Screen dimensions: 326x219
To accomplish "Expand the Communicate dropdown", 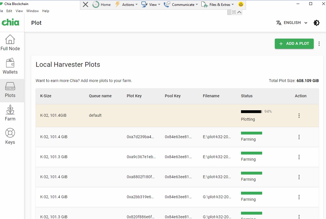I will (x=181, y=5).
